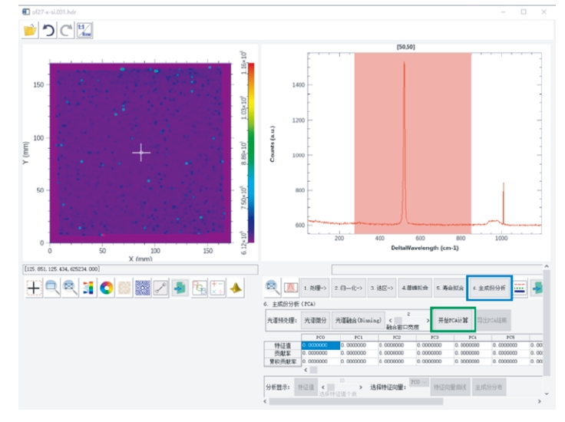This screenshot has width=565, height=422.
Task: Open the 主成份分析 step tab
Action: [x=489, y=288]
